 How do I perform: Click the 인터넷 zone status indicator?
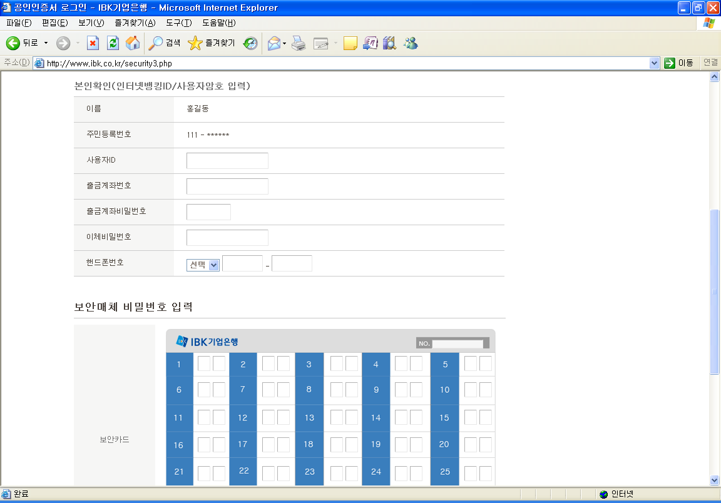pyautogui.click(x=617, y=494)
